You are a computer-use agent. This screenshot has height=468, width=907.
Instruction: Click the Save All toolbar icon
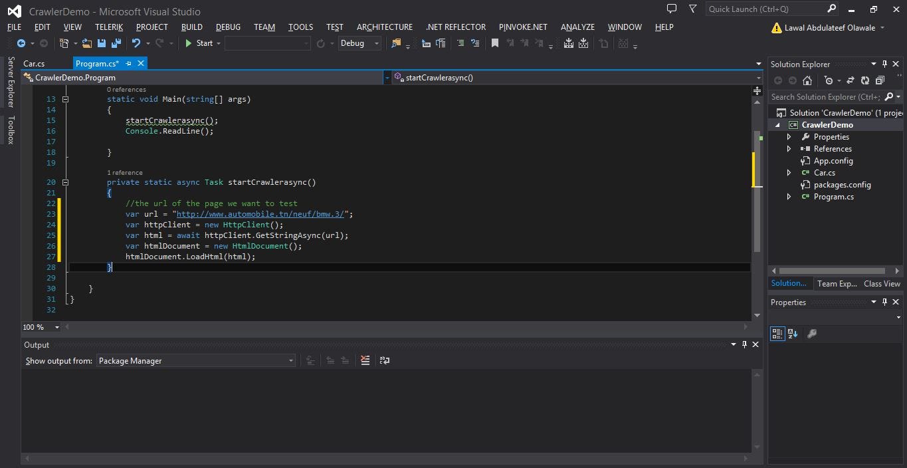point(116,43)
